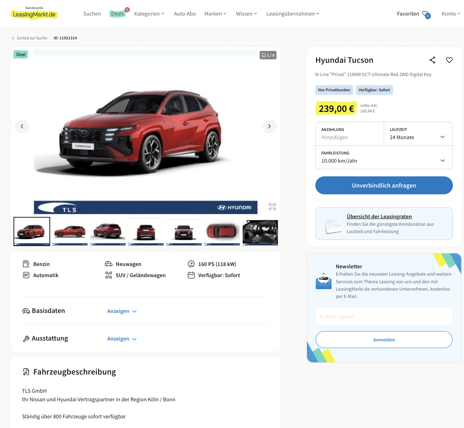Screen dimensions: 464x428
Task: Click the SUV / Geländewagen body type icon
Action: [109, 275]
